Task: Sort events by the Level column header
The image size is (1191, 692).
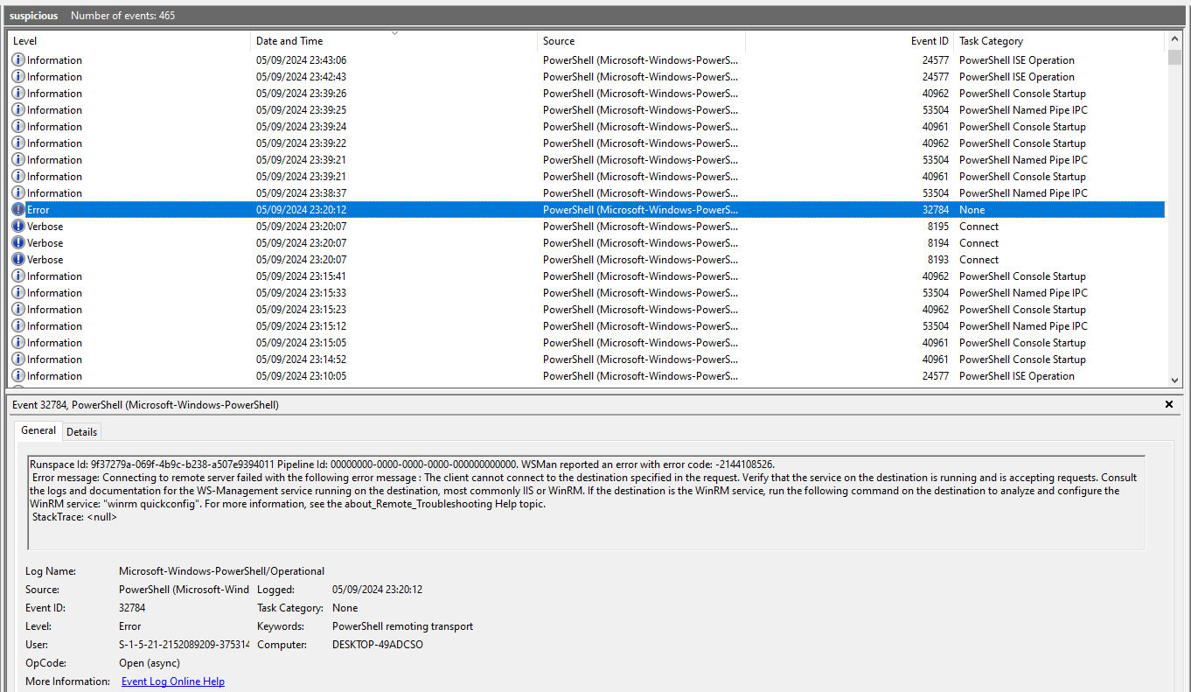Action: tap(25, 41)
